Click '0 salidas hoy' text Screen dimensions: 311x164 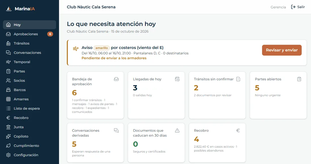(142, 95)
